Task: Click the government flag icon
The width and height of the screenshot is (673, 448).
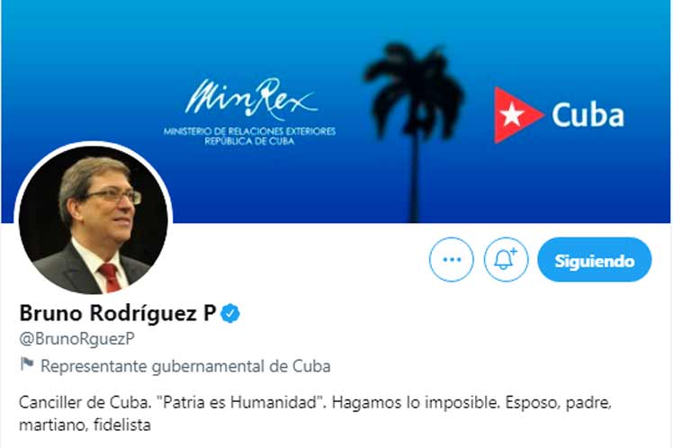Action: [x=27, y=364]
